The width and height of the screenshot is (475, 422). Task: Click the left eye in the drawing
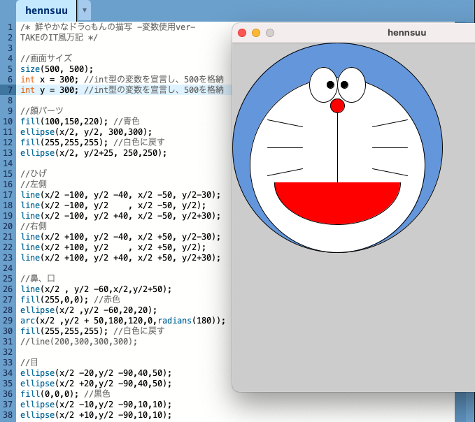tap(323, 85)
